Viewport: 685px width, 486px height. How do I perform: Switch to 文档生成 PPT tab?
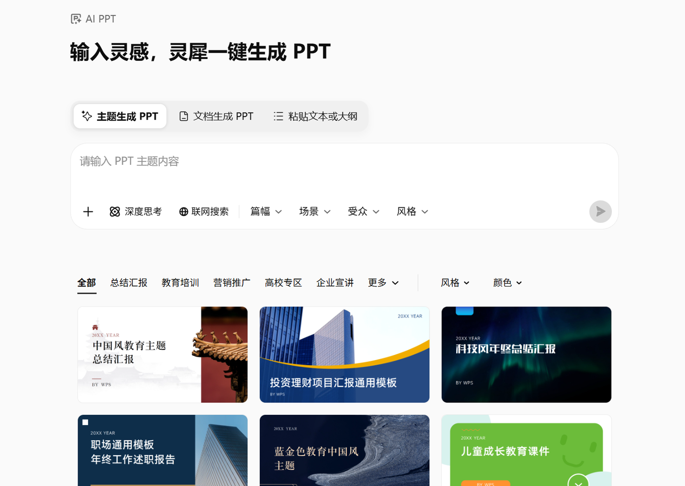coord(216,116)
